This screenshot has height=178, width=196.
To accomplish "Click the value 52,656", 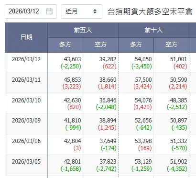I will pos(143,121).
